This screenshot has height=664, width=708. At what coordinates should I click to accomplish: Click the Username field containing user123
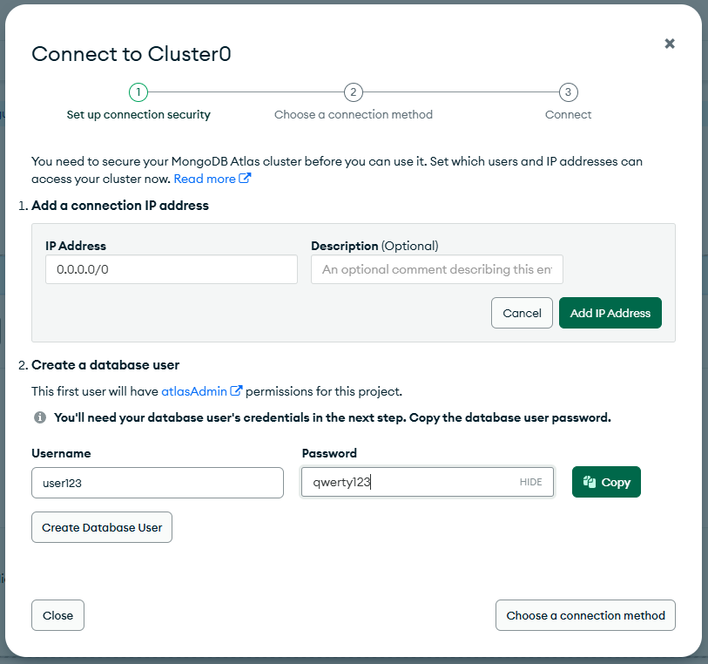point(158,483)
